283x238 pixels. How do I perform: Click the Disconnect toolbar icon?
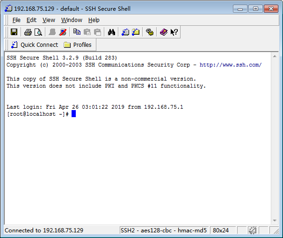pos(63,32)
